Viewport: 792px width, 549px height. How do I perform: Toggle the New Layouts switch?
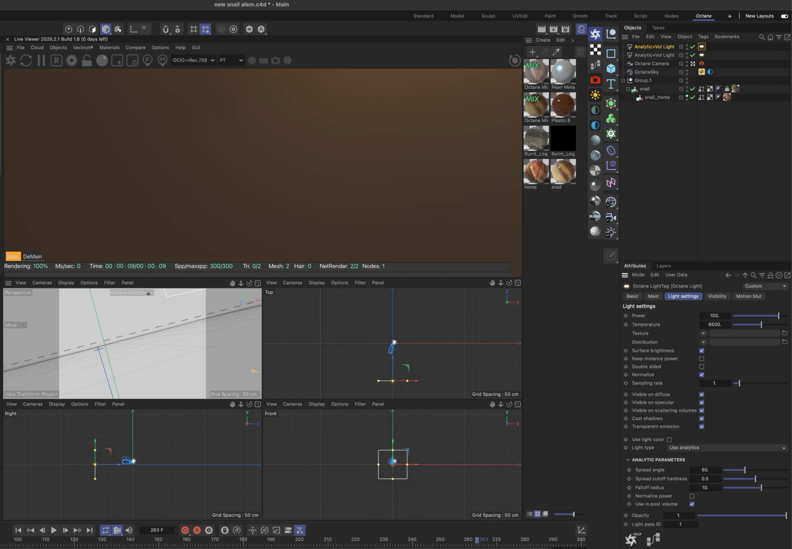tap(784, 16)
